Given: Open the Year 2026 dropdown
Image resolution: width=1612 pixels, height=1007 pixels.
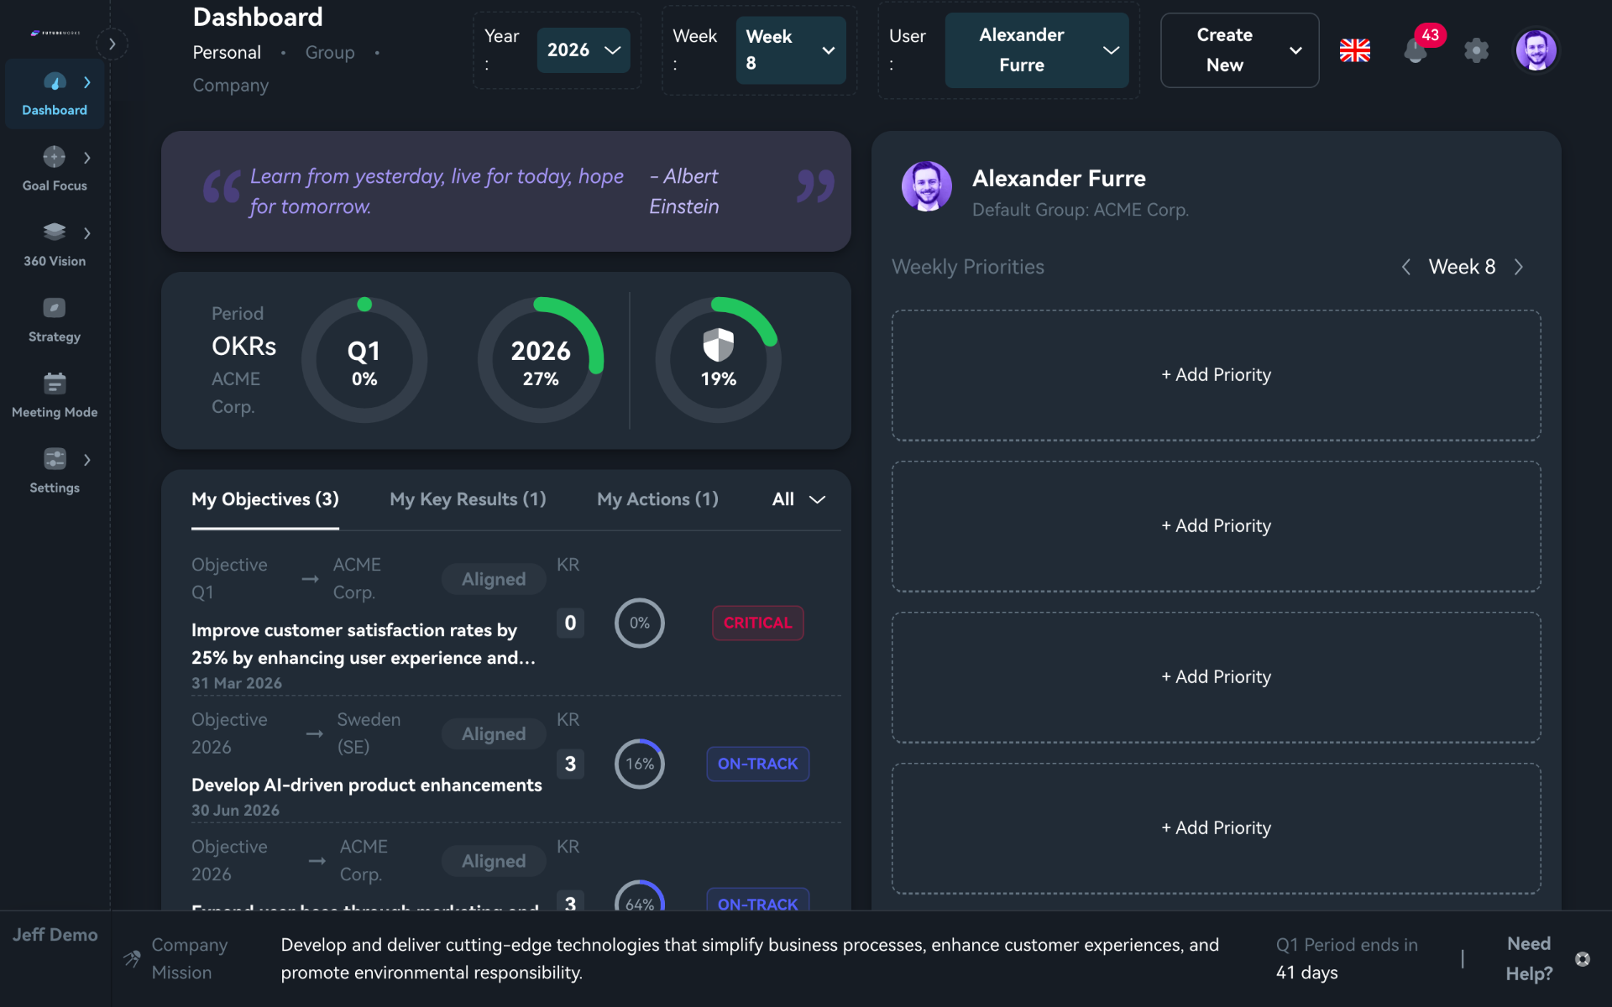Looking at the screenshot, I should pos(584,50).
